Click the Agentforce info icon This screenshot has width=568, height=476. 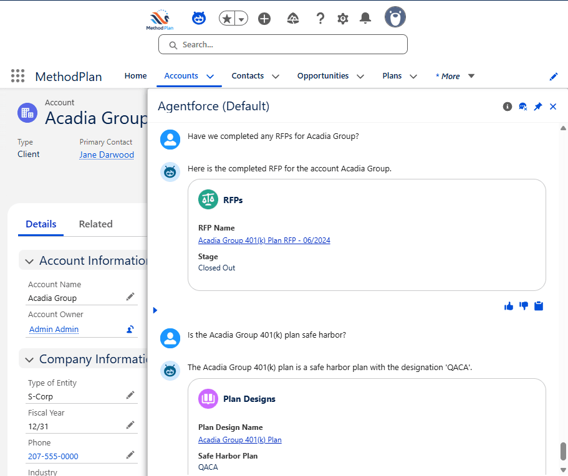pyautogui.click(x=507, y=107)
